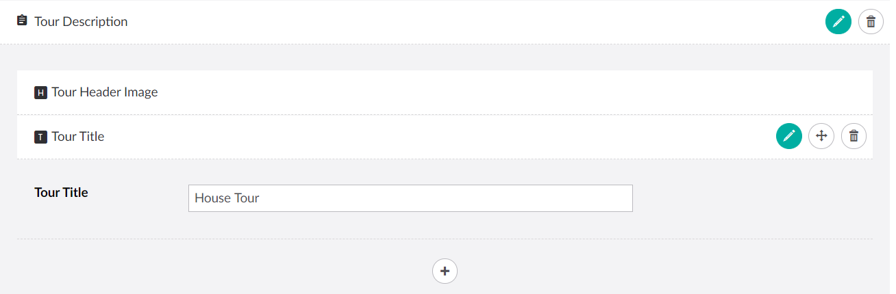Click the bold Tour Title field label

tap(61, 192)
